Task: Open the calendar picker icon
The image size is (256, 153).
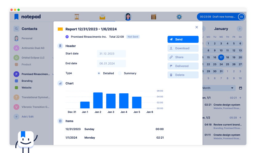Action: pos(241,88)
